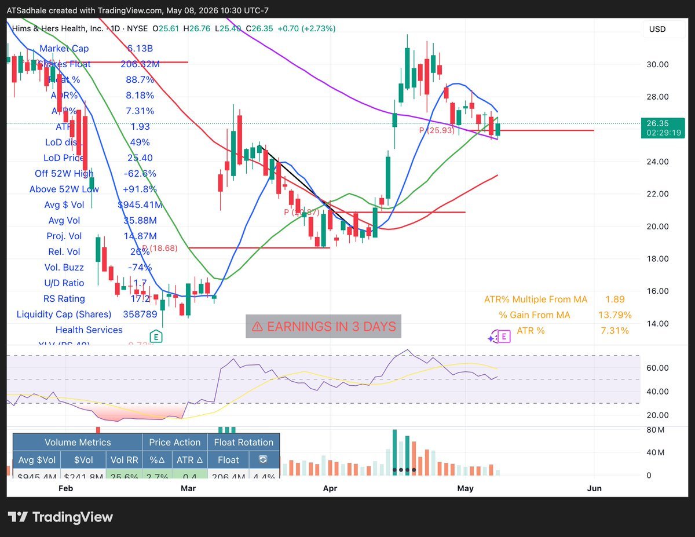Click the Volume Metrics table header
695x537 pixels.
78,442
